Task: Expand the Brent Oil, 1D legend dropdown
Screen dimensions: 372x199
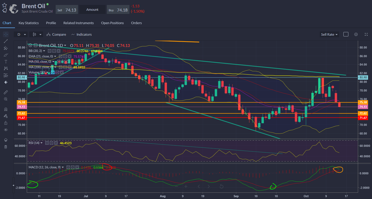Action: pyautogui.click(x=65, y=46)
